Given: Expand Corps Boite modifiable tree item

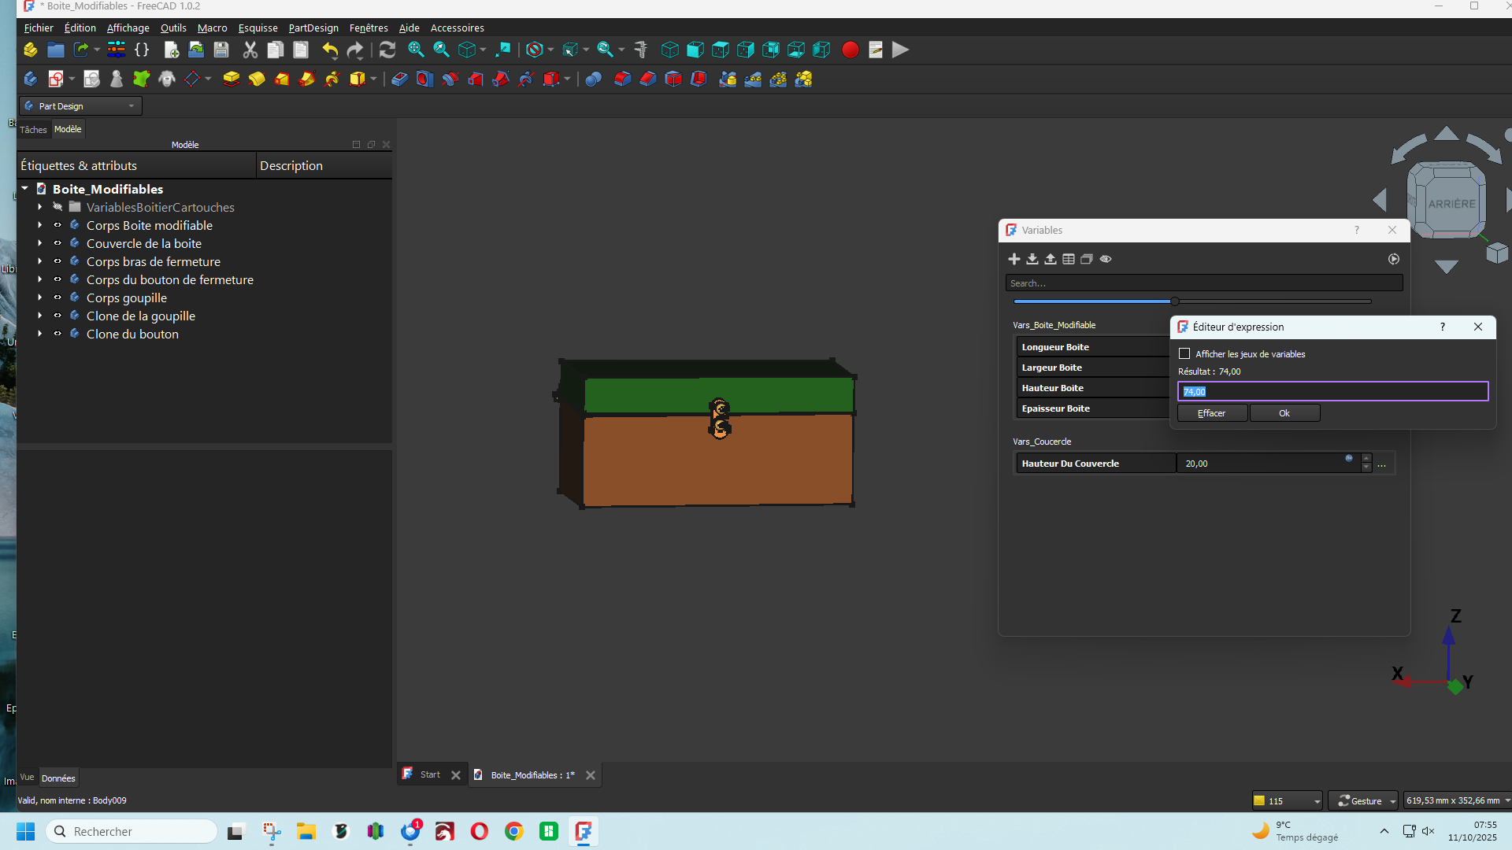Looking at the screenshot, I should coord(39,225).
